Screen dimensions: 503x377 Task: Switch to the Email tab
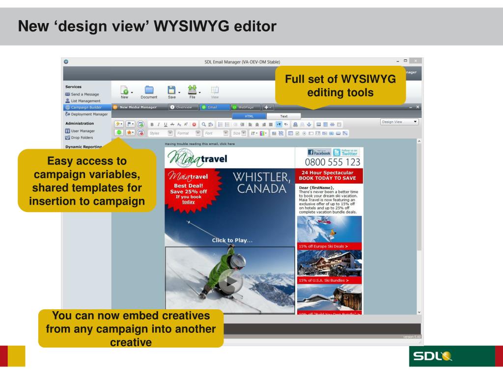tap(214, 107)
